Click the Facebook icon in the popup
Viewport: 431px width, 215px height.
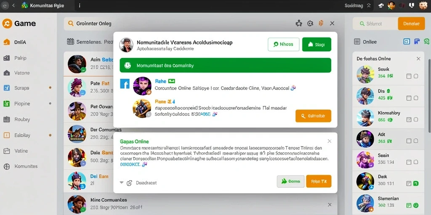125,84
